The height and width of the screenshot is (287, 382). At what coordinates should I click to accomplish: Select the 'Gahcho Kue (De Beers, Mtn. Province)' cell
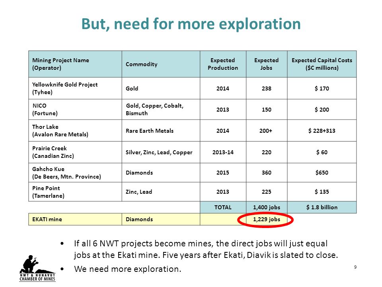pyautogui.click(x=75, y=173)
